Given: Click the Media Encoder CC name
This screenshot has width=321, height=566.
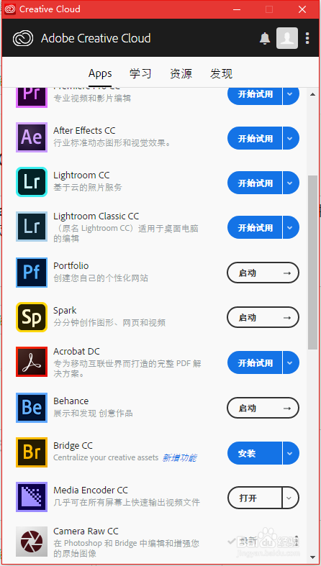Looking at the screenshot, I should (x=91, y=490).
